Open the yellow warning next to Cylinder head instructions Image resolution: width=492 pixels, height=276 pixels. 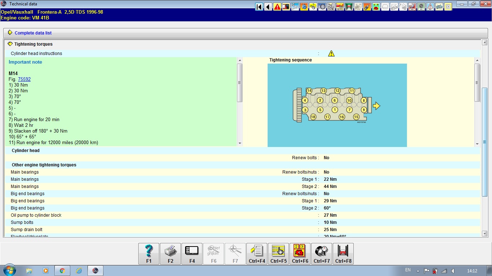tap(331, 54)
